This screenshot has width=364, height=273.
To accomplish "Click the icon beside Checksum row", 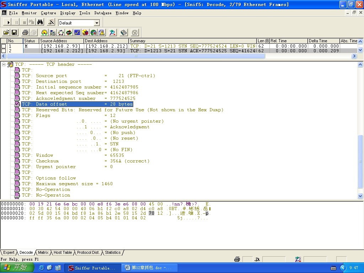I will 17,161.
